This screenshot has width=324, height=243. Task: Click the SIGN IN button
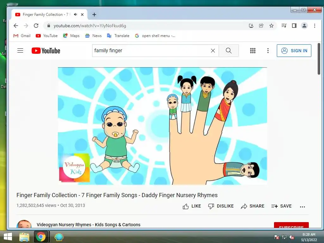point(294,51)
